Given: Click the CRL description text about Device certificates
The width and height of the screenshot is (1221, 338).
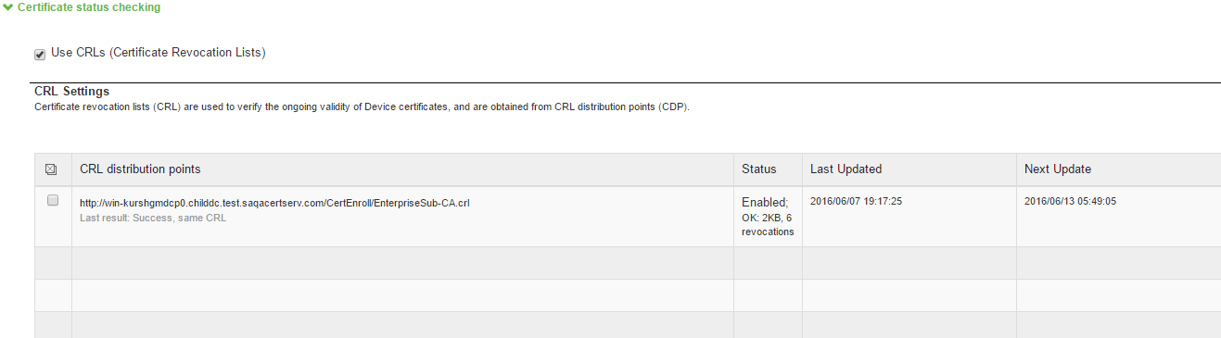Looking at the screenshot, I should click(x=362, y=107).
